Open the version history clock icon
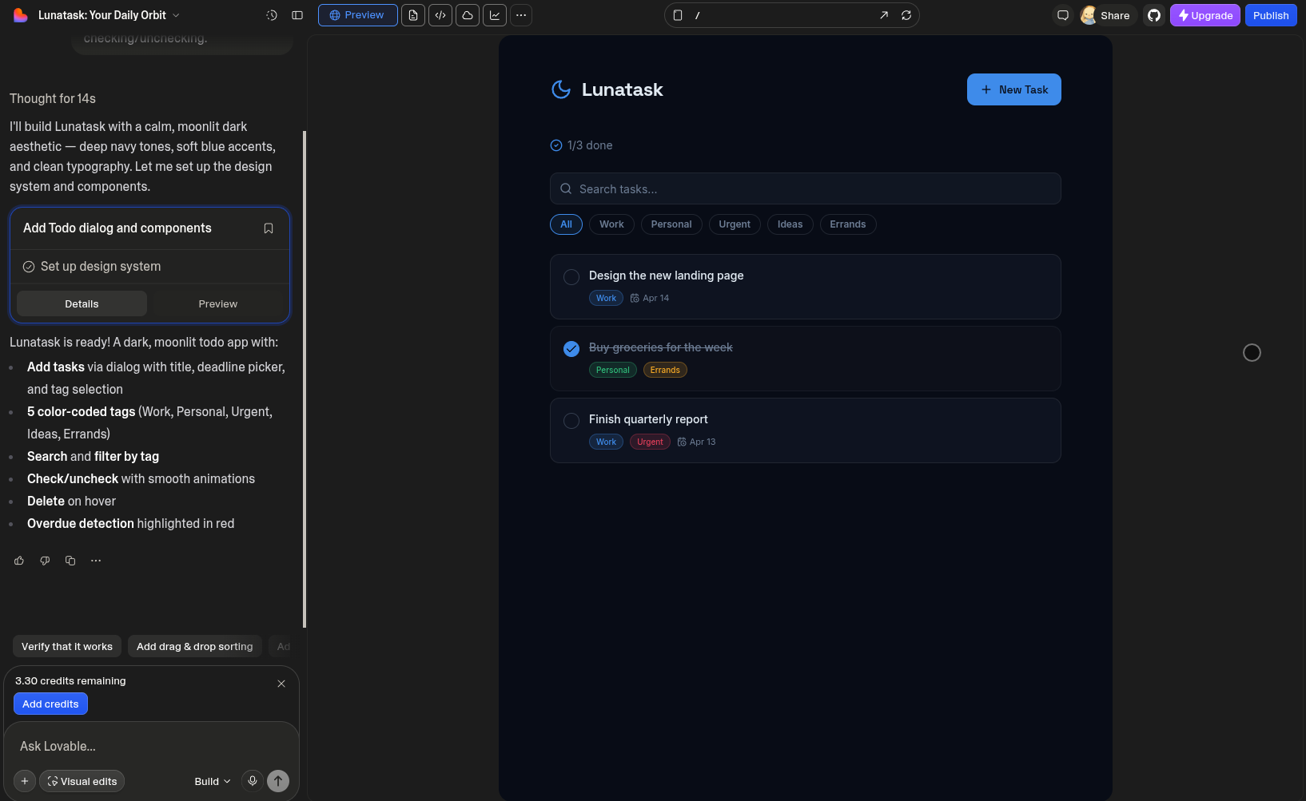Image resolution: width=1306 pixels, height=801 pixels. [272, 15]
